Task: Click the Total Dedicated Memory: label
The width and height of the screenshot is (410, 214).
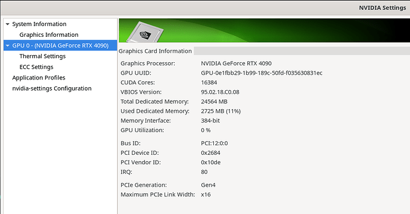Action: (x=154, y=101)
